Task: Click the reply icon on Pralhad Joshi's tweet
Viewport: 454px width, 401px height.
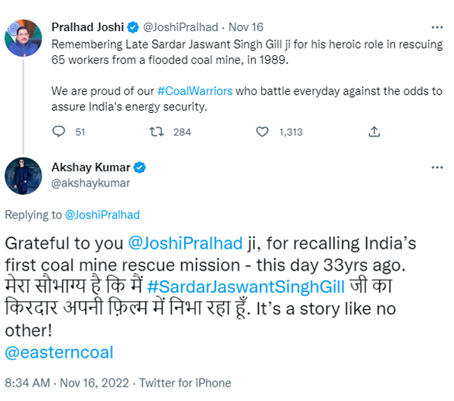Action: 58,132
